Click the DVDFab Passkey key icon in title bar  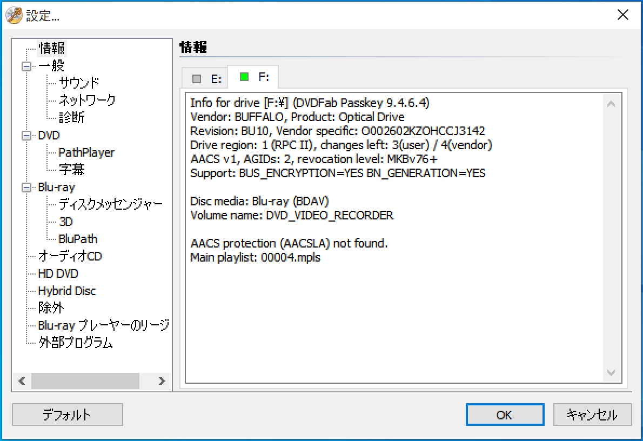(x=14, y=15)
